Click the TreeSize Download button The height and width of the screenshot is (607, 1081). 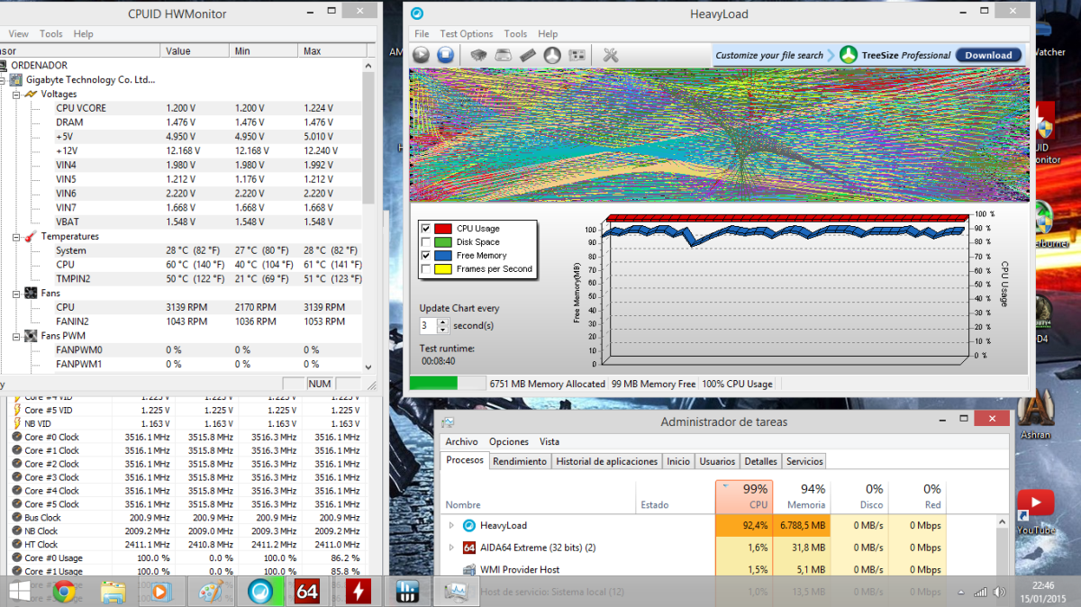(988, 55)
